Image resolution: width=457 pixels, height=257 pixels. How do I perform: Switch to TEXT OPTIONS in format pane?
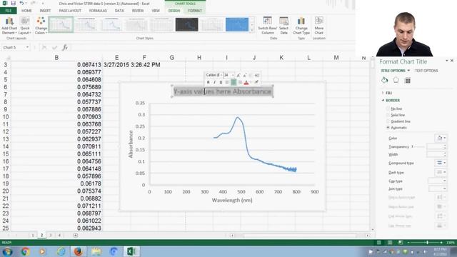426,71
